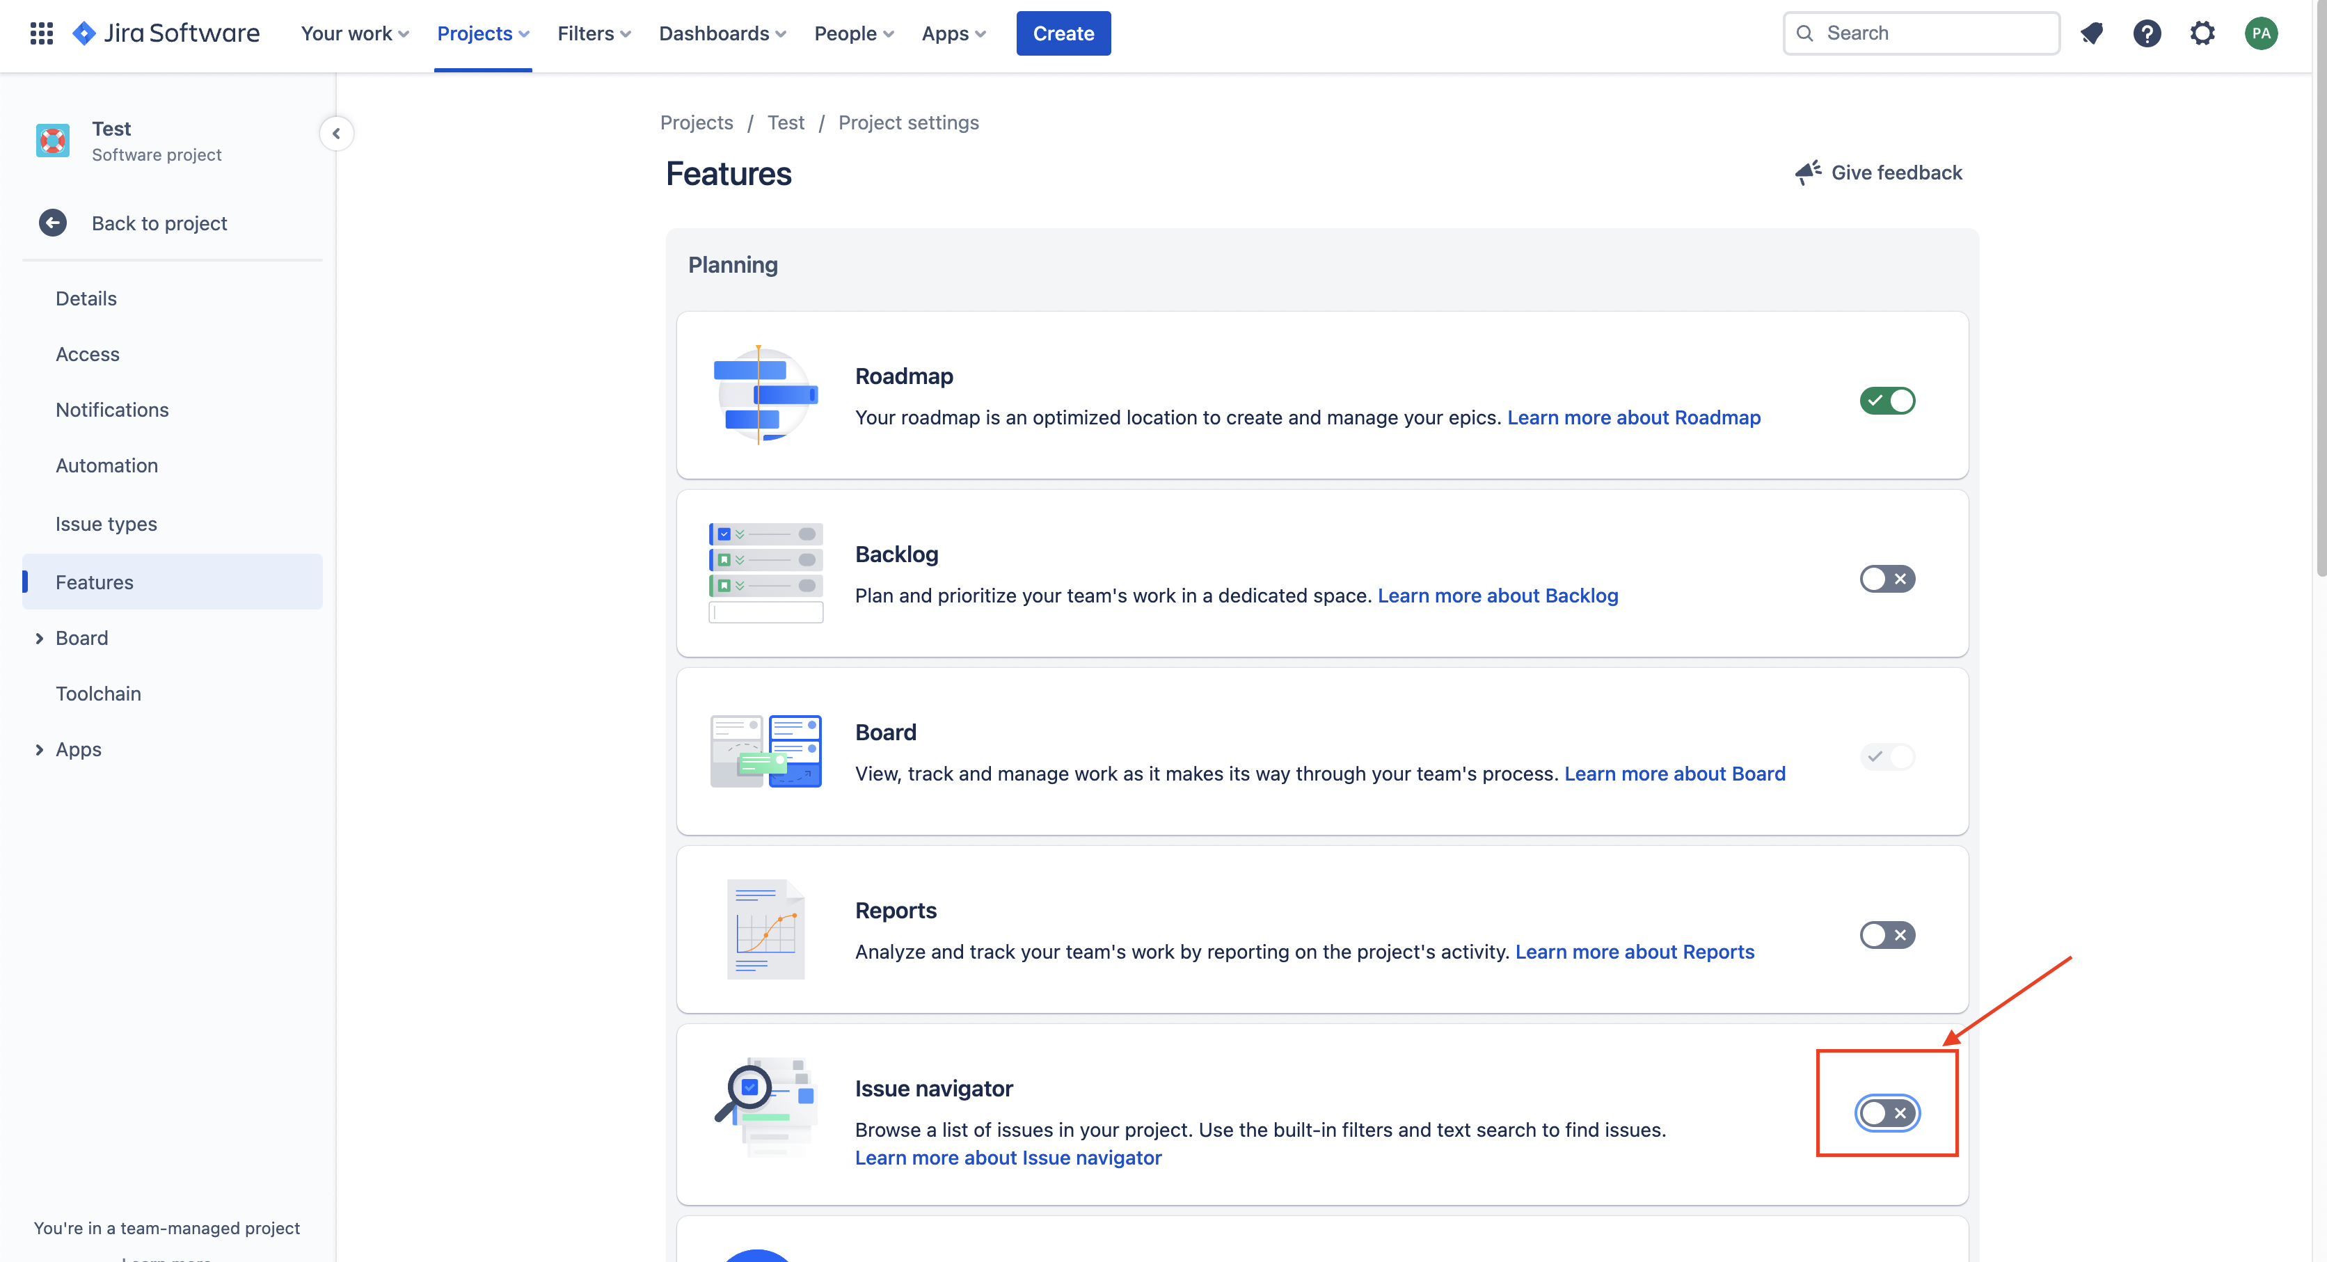Open the Dashboards menu
Screen dimensions: 2327x1262
point(722,33)
